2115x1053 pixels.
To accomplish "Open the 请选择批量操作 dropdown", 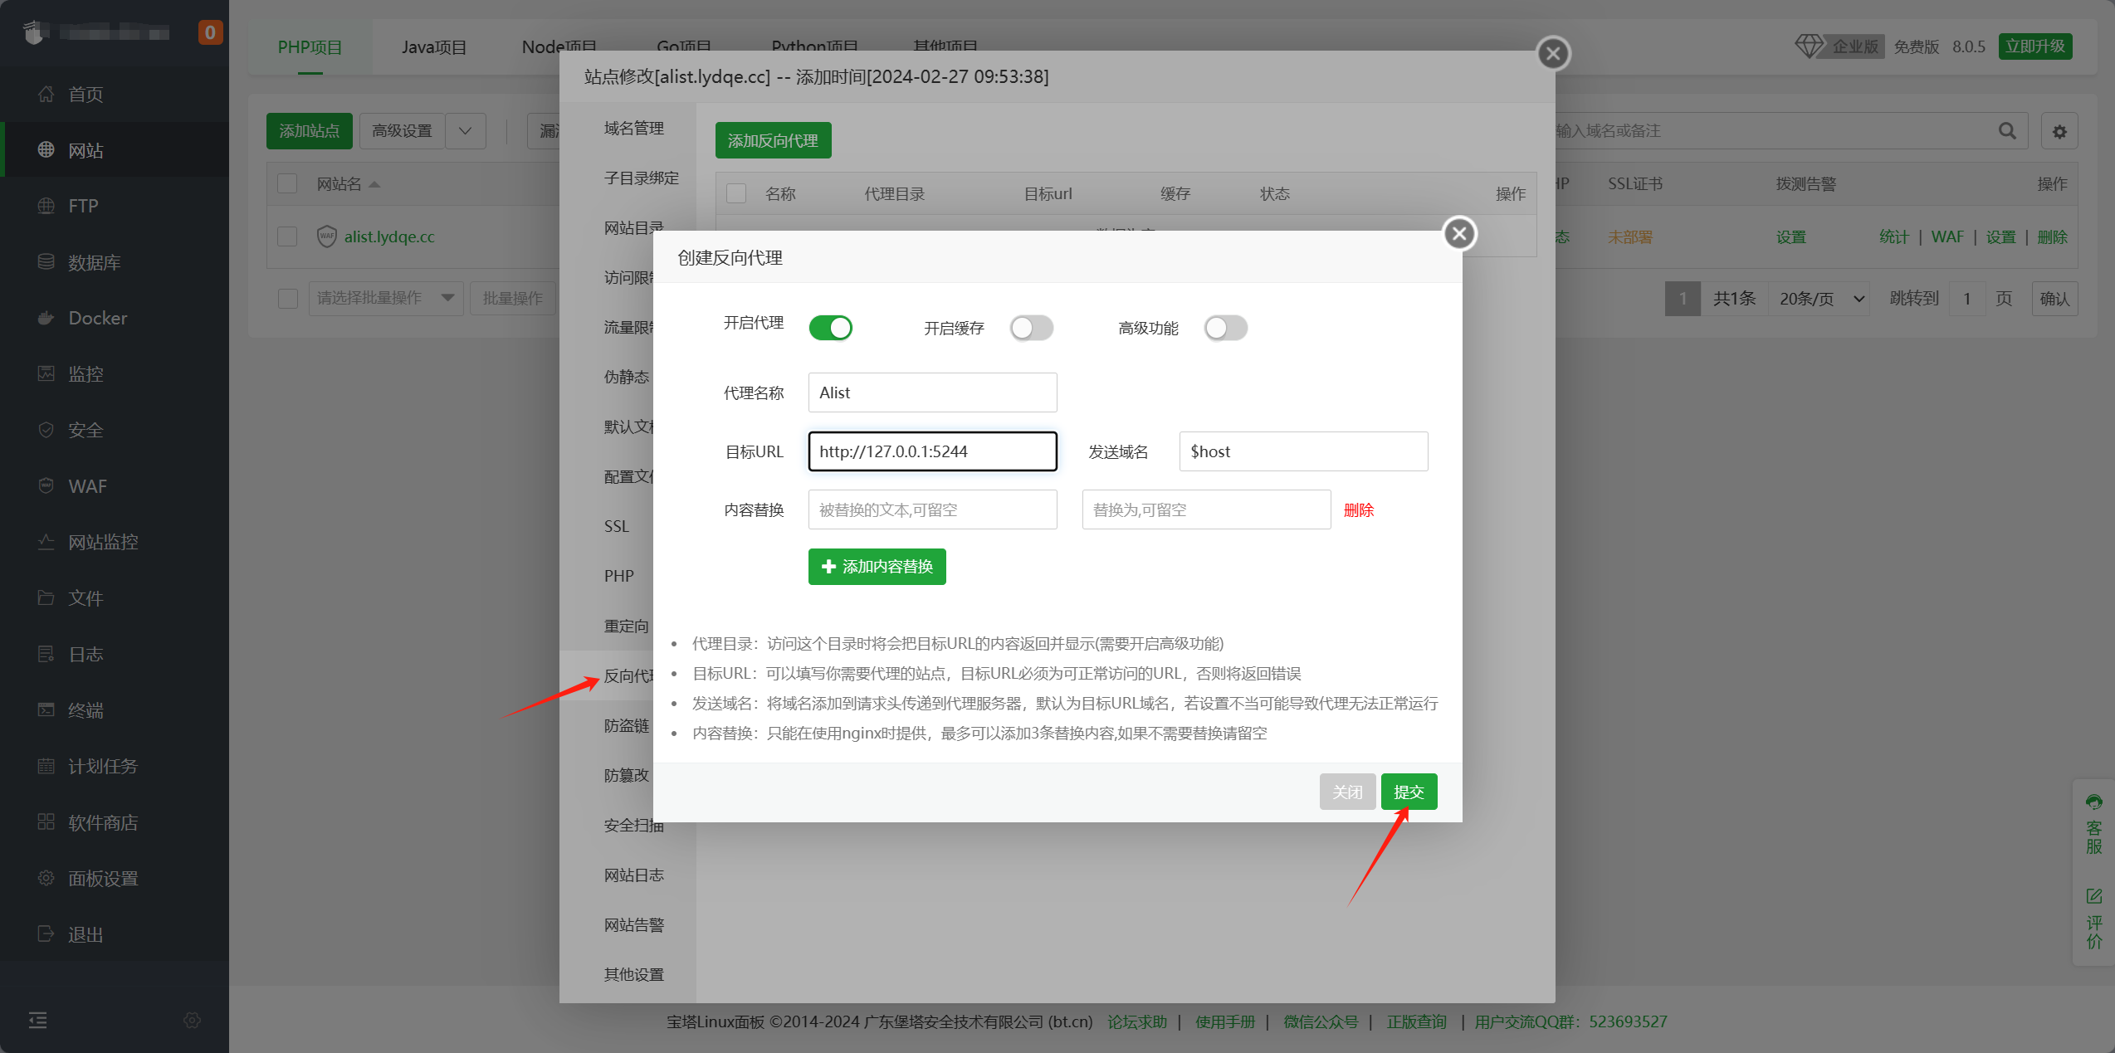I will coord(385,298).
